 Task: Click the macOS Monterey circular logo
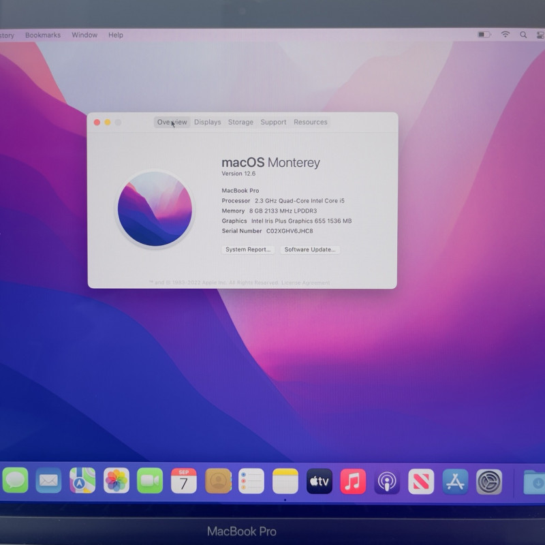[155, 209]
